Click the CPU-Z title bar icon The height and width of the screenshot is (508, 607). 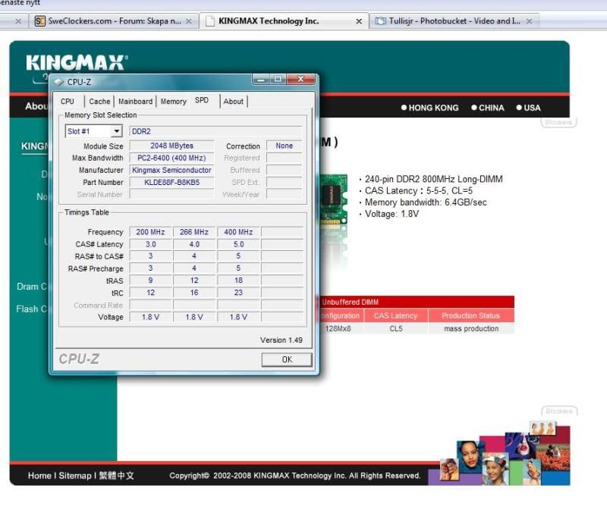(59, 82)
